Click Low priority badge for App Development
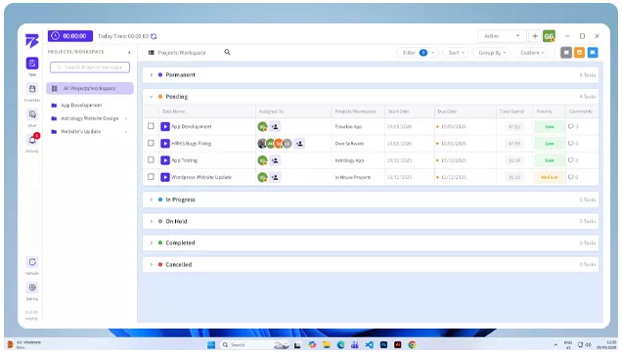 click(x=550, y=127)
